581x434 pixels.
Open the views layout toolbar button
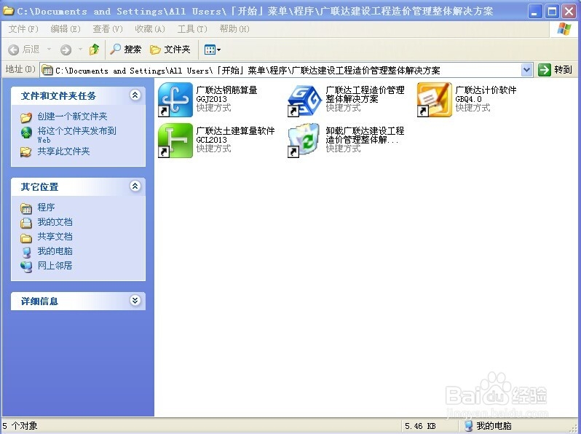coord(213,50)
